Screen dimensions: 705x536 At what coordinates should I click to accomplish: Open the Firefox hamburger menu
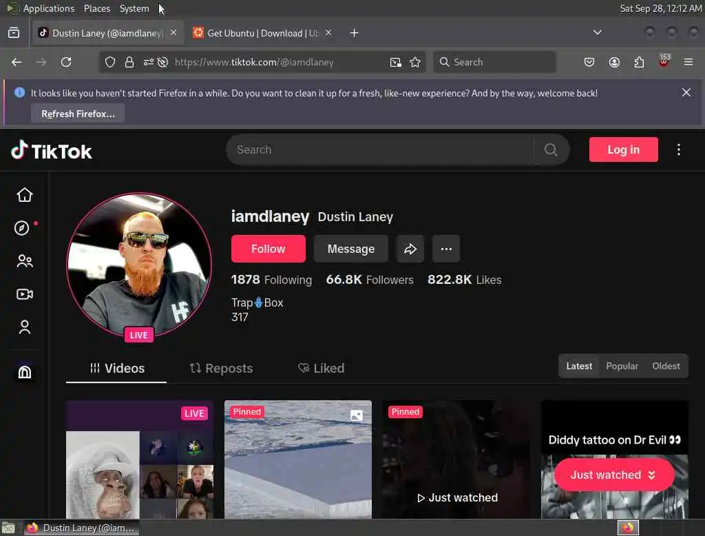[688, 62]
